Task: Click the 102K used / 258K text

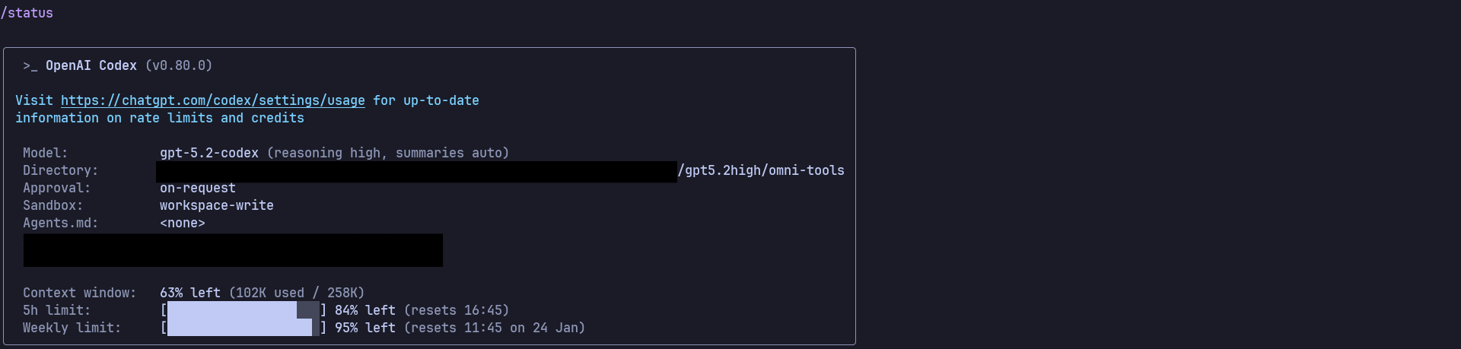Action: click(x=297, y=293)
